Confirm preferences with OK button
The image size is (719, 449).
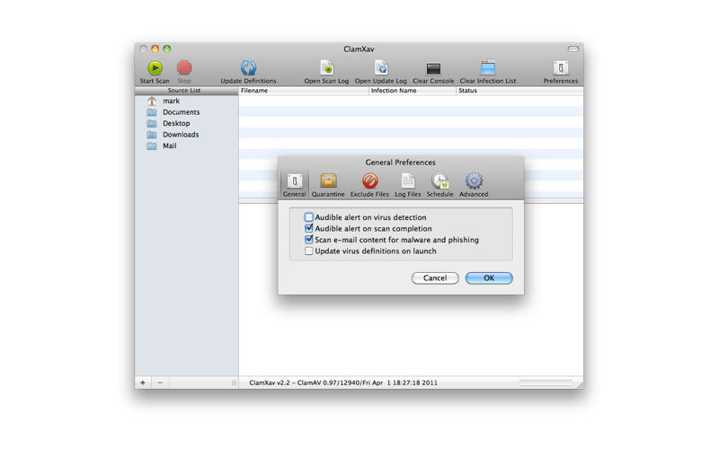(489, 278)
